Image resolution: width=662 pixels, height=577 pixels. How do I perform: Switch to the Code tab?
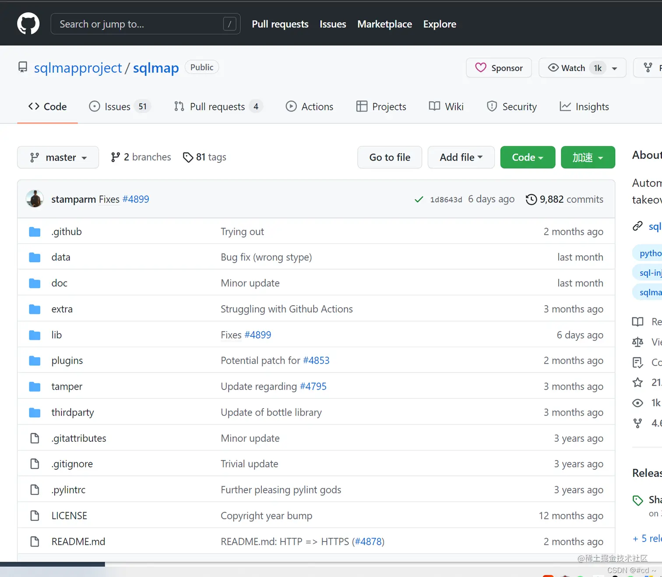tap(47, 106)
